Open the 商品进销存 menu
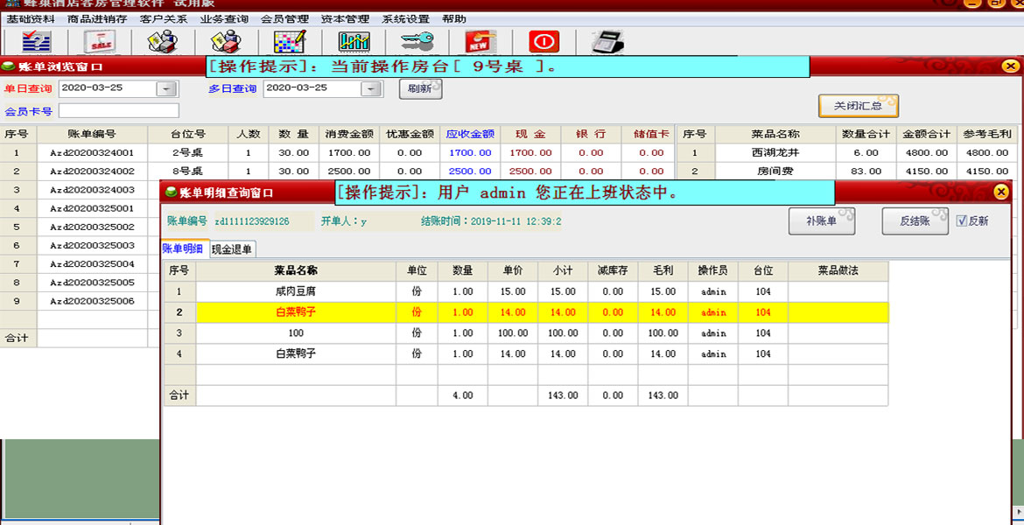The height and width of the screenshot is (525, 1024). pos(97,19)
